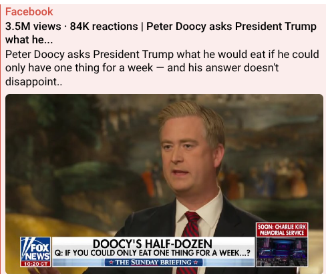
Task: Click the red vertical embed border bar
Action: click(1, 139)
